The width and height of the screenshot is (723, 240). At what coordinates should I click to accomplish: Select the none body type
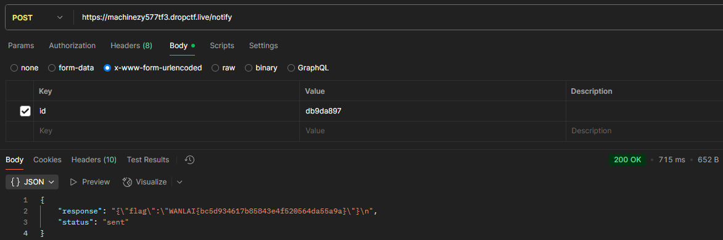coord(25,68)
